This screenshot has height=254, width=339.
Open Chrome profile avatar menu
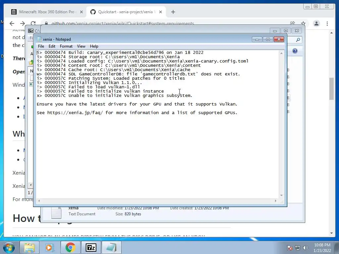316,23
